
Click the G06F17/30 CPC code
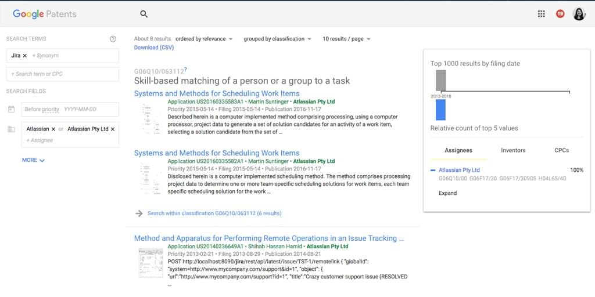[482, 179]
